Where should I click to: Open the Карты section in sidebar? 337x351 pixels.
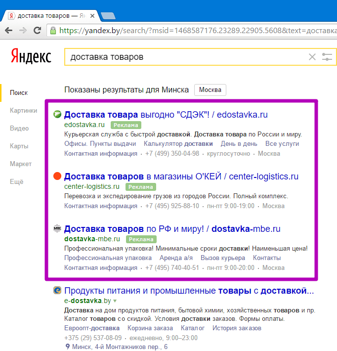click(x=19, y=146)
